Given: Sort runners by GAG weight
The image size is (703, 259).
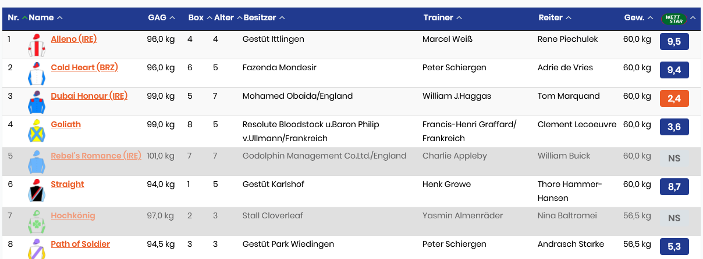Looking at the screenshot, I should 161,18.
